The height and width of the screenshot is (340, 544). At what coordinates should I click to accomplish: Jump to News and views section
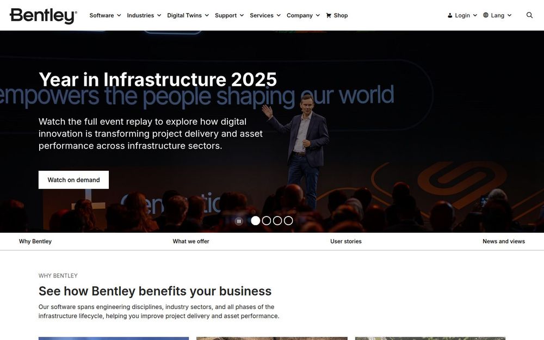point(504,241)
